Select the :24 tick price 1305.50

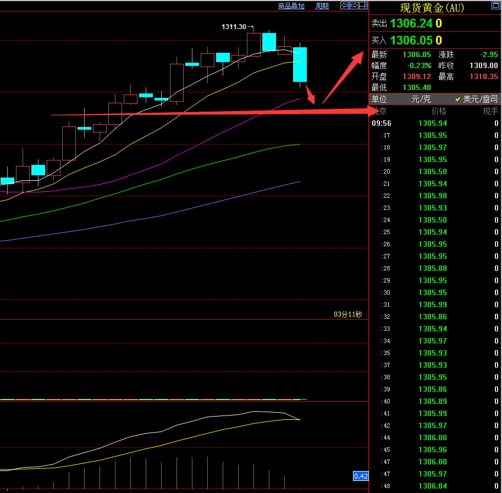coord(433,220)
